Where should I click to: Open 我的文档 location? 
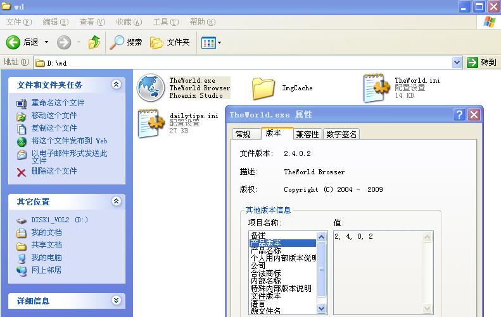[46, 232]
